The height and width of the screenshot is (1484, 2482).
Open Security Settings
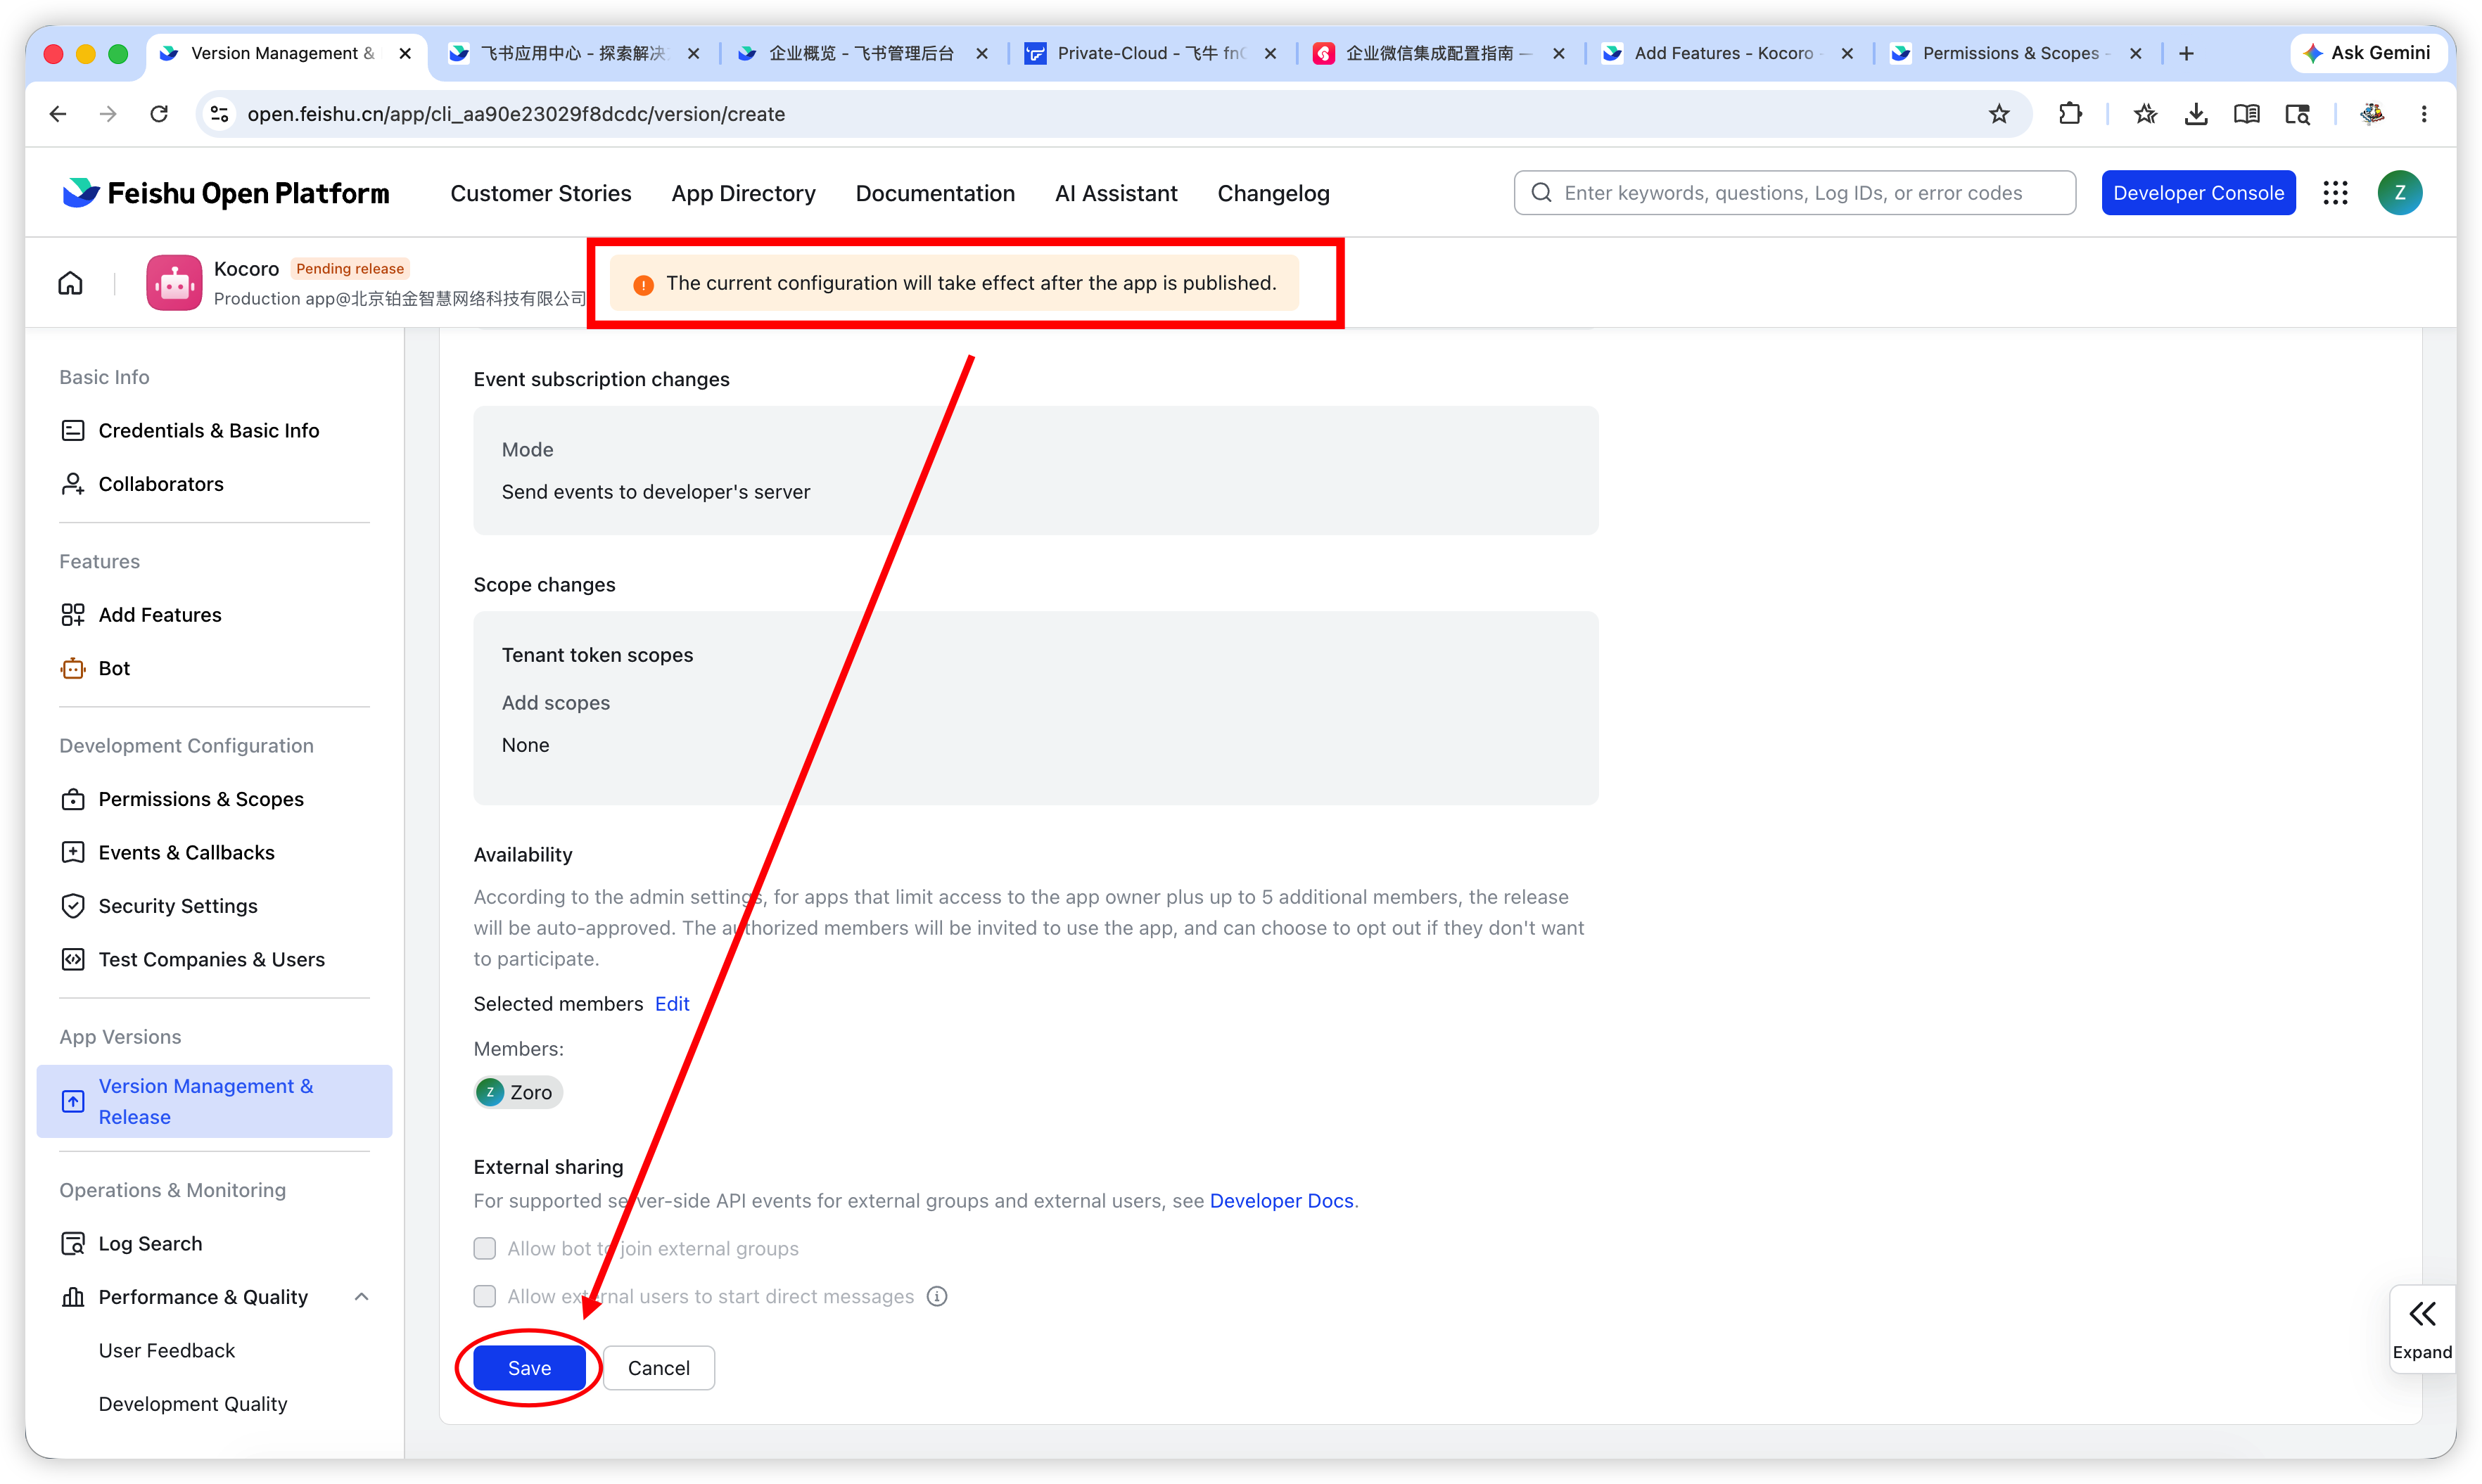tap(177, 906)
